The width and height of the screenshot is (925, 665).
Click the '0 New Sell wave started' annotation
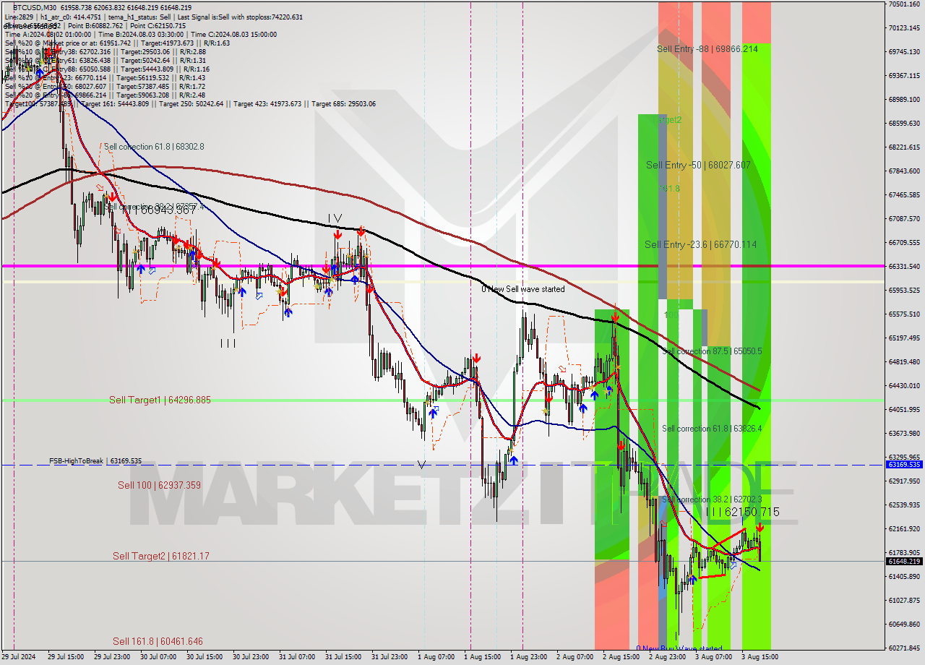[x=523, y=289]
